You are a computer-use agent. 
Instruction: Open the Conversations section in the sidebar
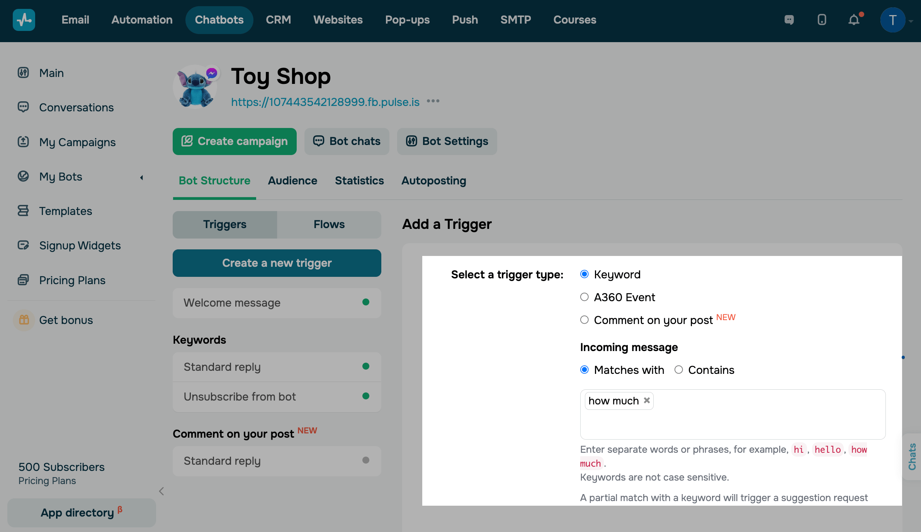[76, 107]
